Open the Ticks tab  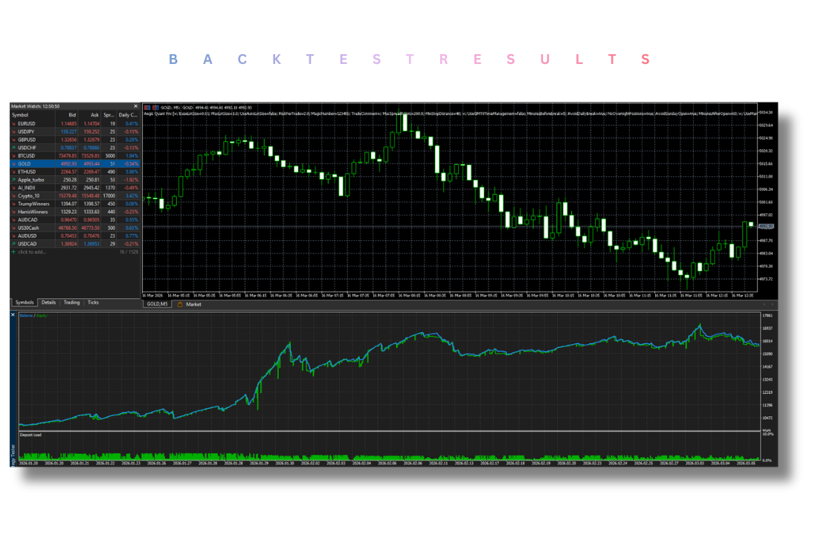93,302
